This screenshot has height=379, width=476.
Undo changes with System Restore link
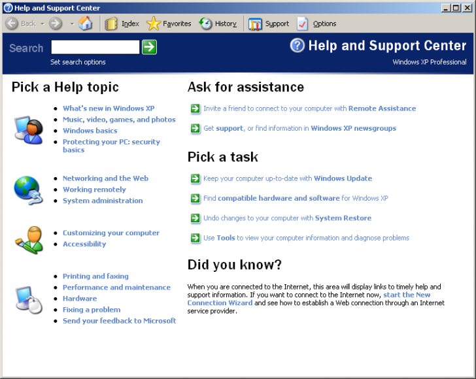pyautogui.click(x=287, y=218)
